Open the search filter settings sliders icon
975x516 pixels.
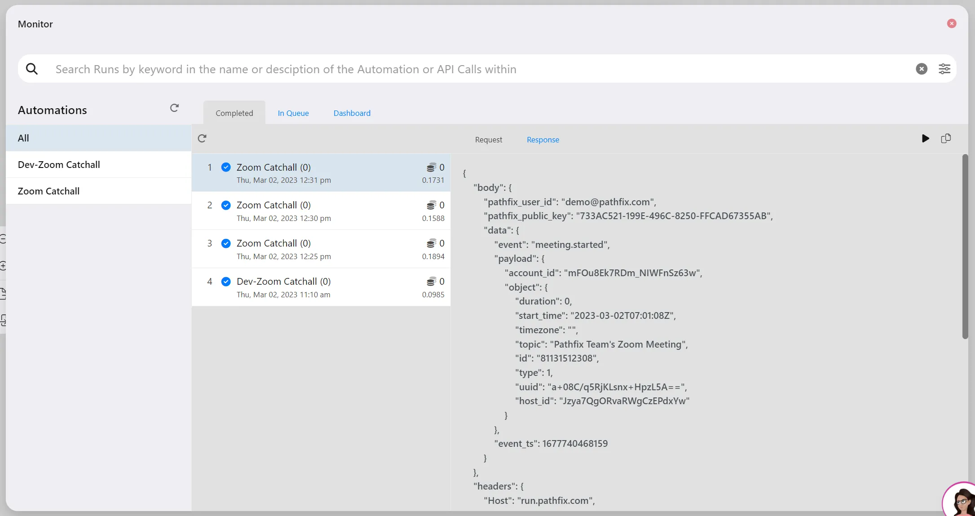[x=944, y=69]
